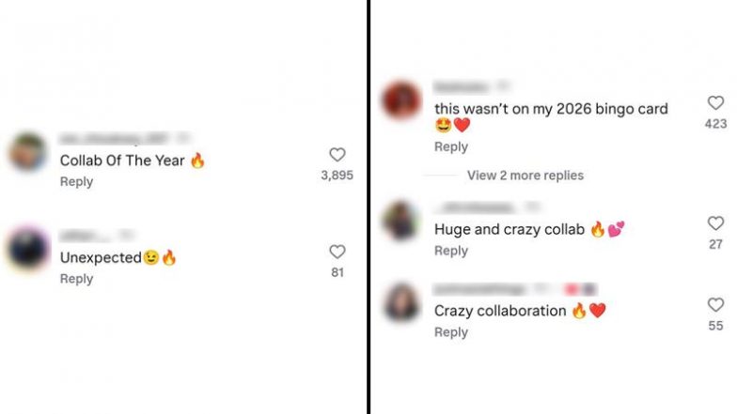
Task: Tap the heart on the "Unexpected" comment
Action: [337, 252]
